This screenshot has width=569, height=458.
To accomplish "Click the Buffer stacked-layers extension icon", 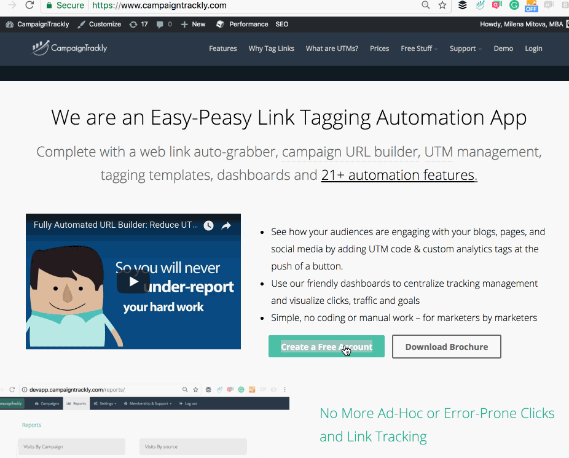I will pyautogui.click(x=463, y=6).
